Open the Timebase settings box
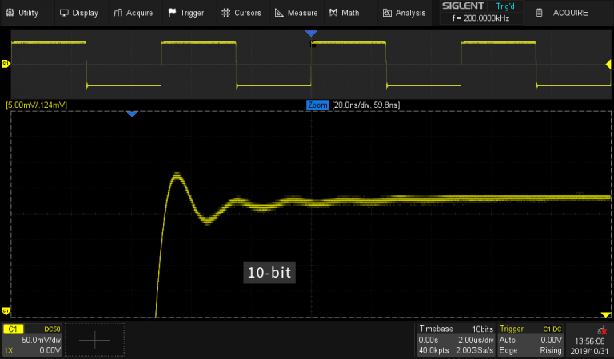This screenshot has width=614, height=359. coord(455,340)
